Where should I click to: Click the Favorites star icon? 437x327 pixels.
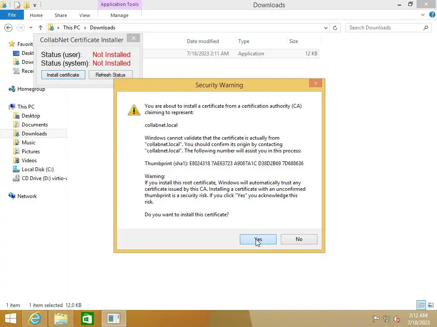click(x=12, y=44)
